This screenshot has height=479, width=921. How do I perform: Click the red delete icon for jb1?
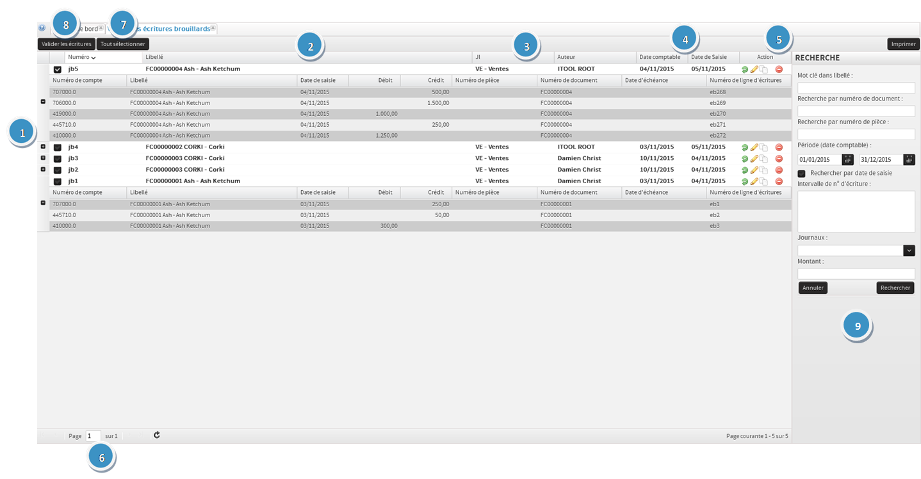point(779,182)
